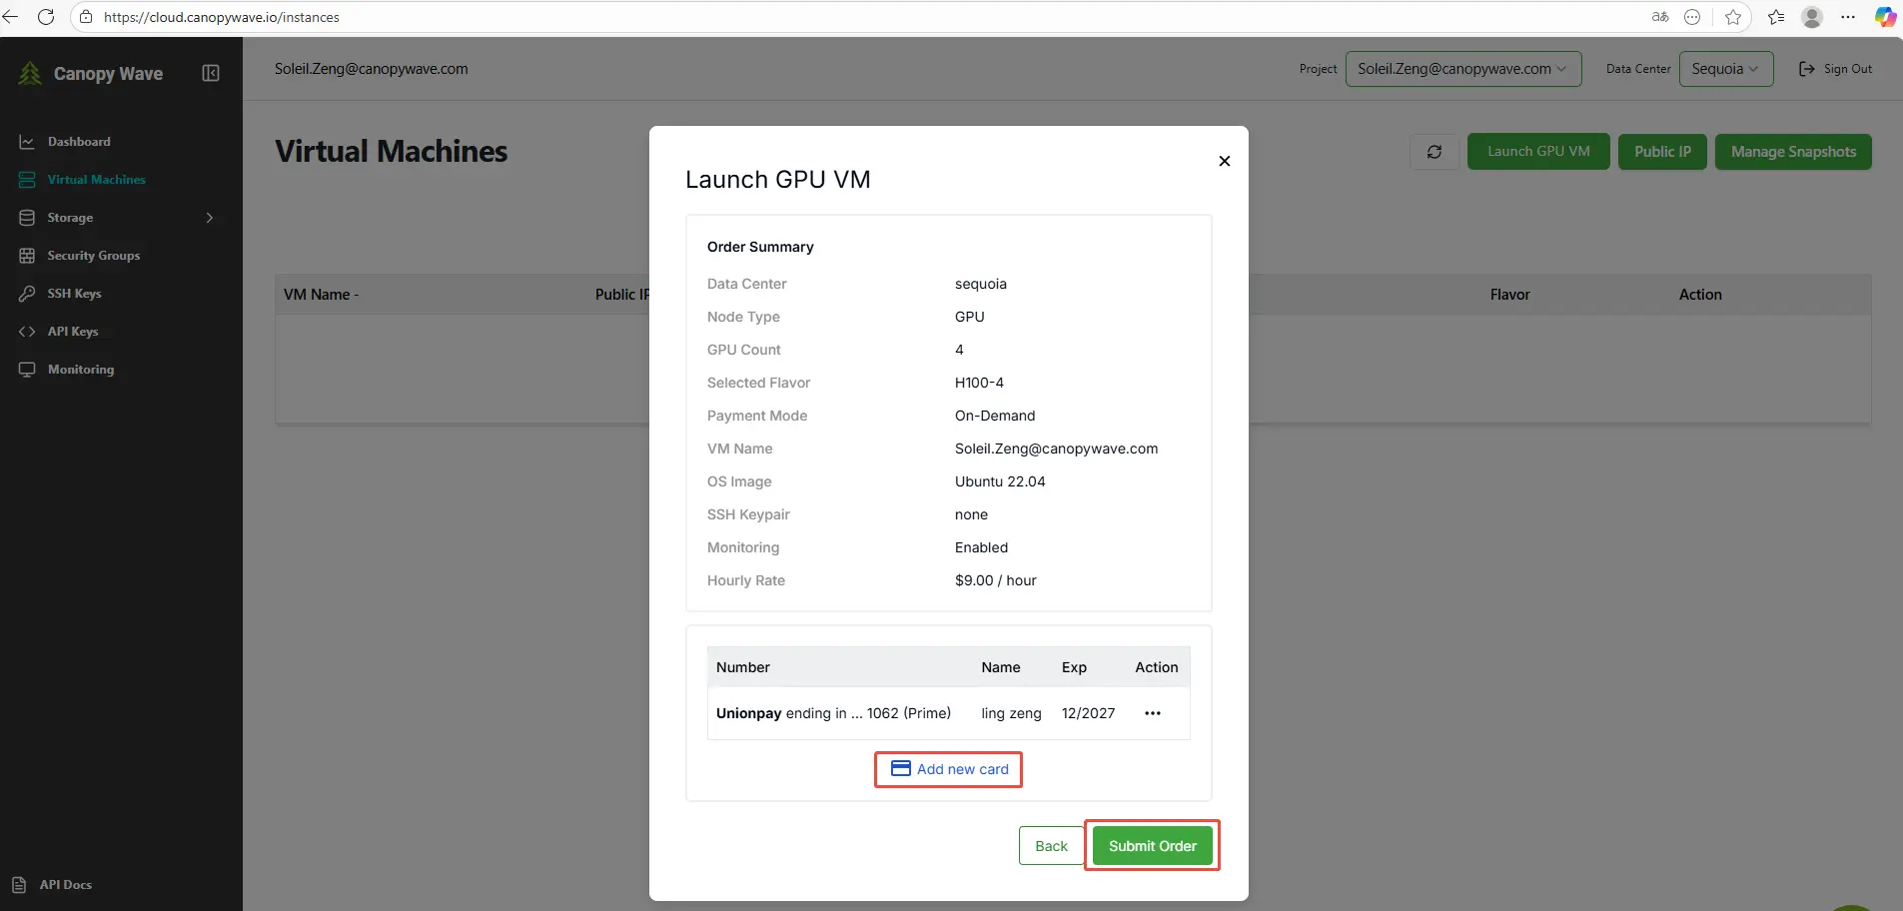Click the favorites star icon in address bar

(x=1733, y=17)
